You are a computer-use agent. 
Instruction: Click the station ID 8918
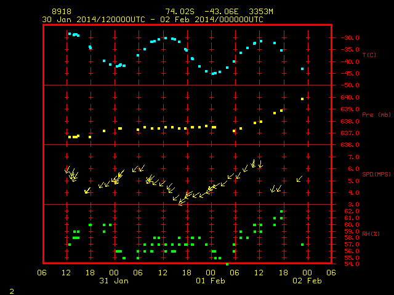click(62, 12)
